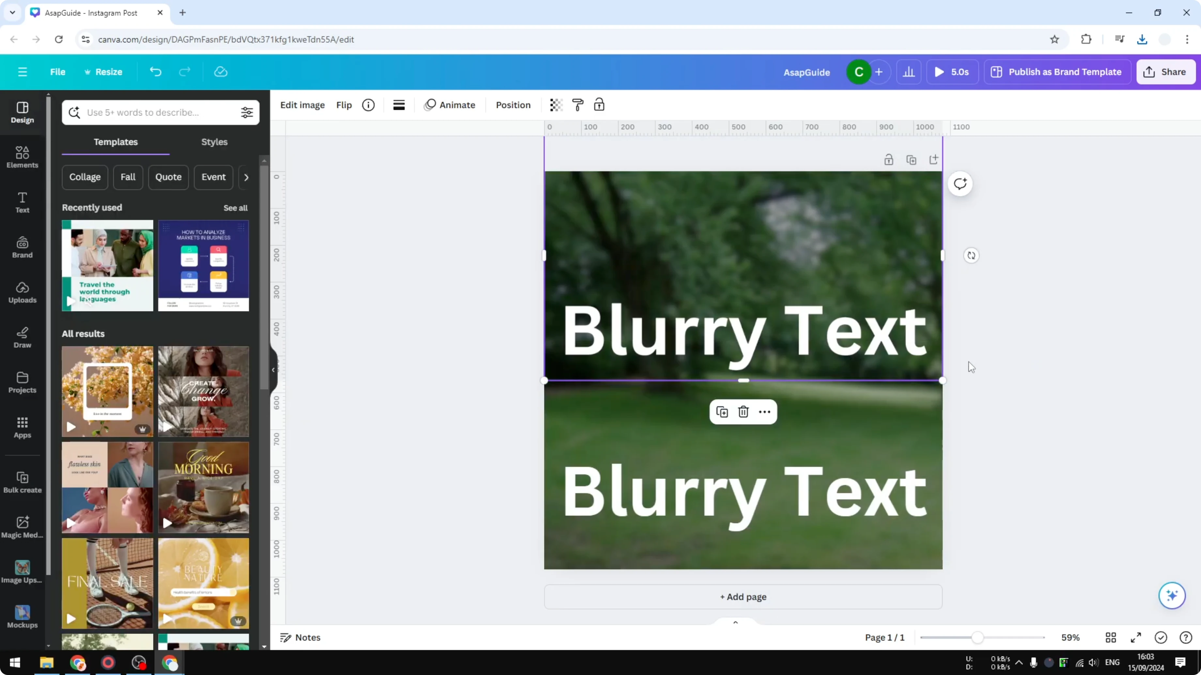Open the Animate options
Viewport: 1201px width, 675px height.
point(449,105)
